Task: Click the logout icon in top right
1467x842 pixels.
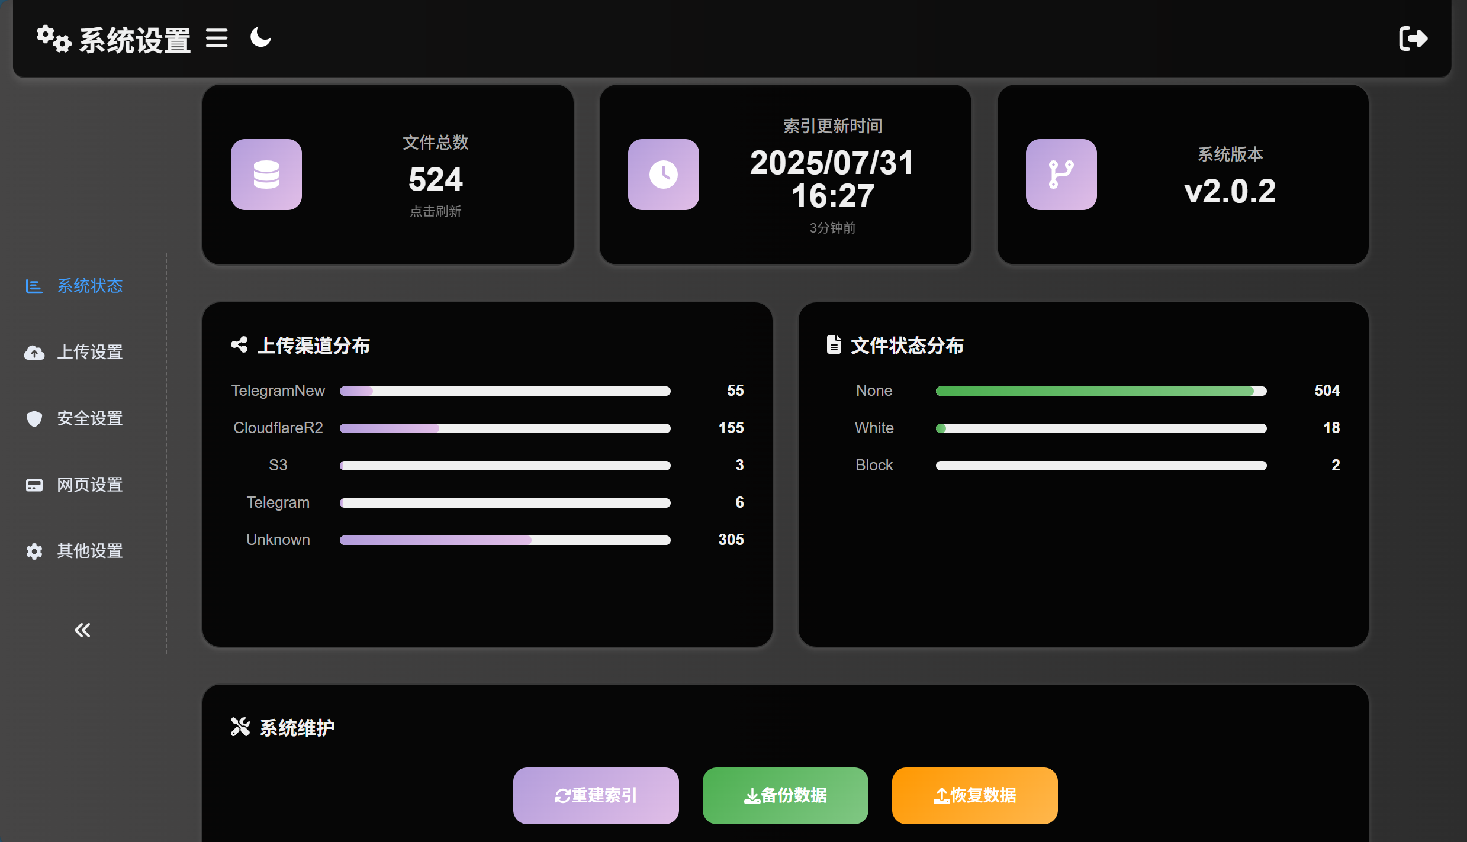Action: click(1414, 38)
